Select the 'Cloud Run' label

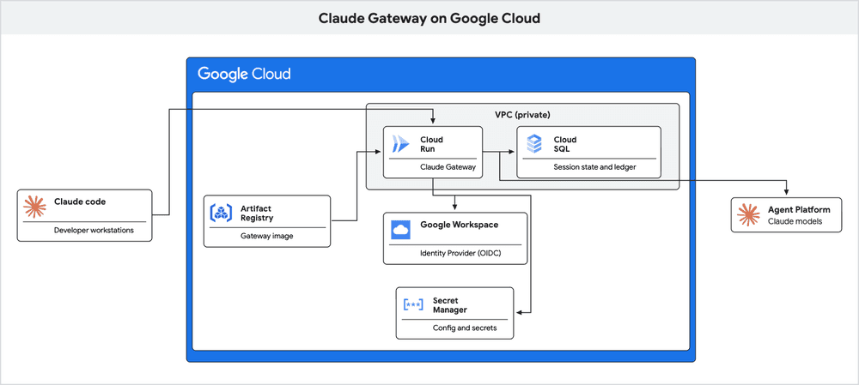pos(432,144)
